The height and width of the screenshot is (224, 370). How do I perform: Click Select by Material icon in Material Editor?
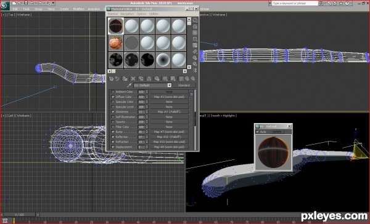(195, 64)
